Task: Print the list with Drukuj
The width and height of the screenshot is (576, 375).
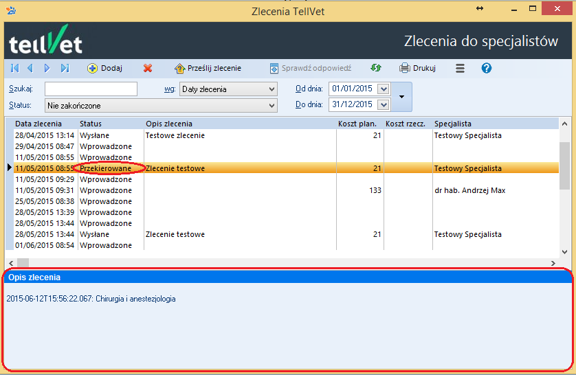Action: (418, 68)
